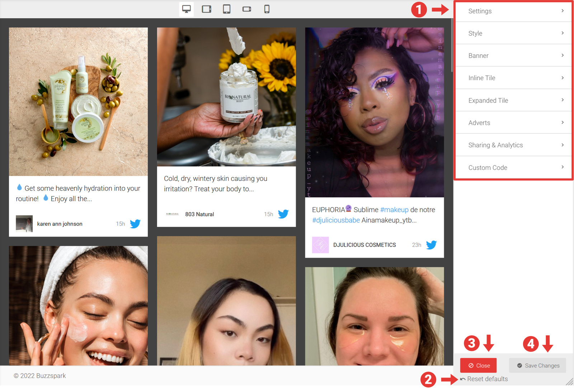Switch to tablet landscape preview

[206, 9]
